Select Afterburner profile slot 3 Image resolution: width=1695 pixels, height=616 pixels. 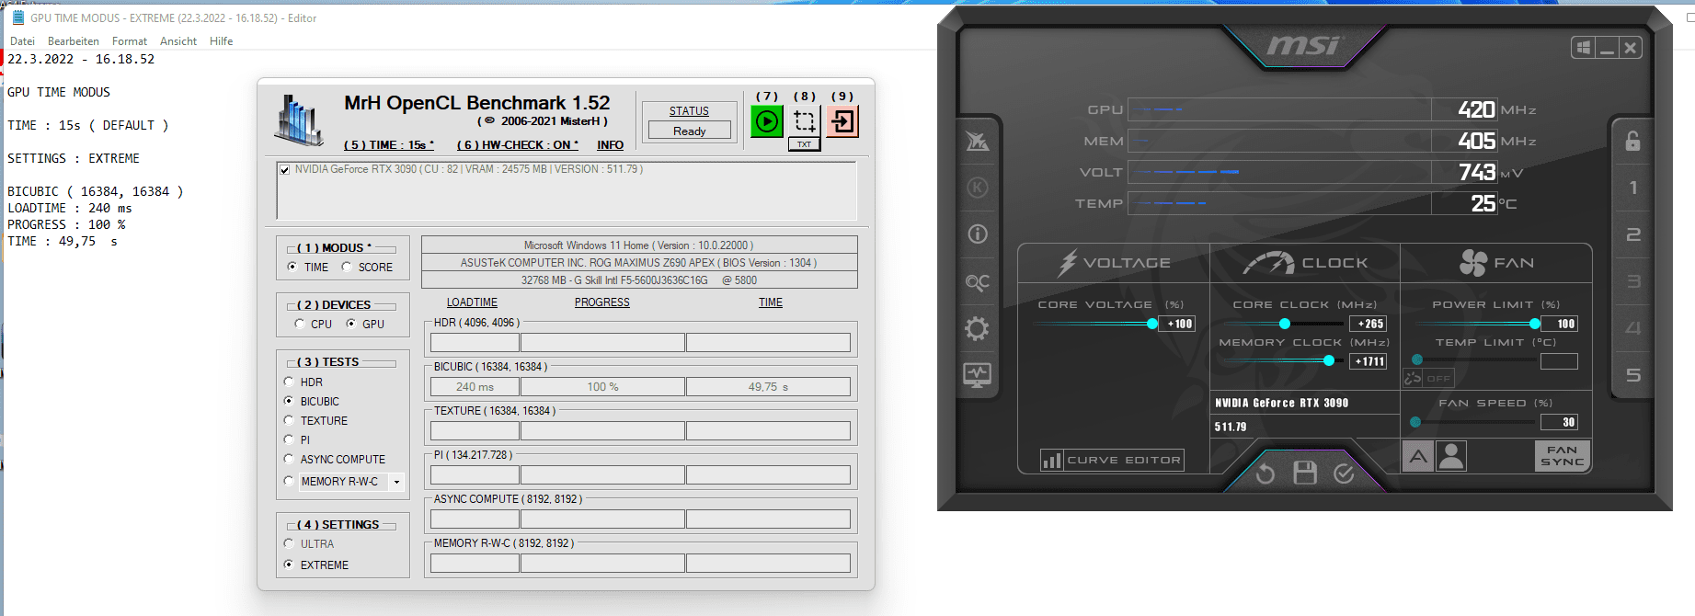[1632, 281]
